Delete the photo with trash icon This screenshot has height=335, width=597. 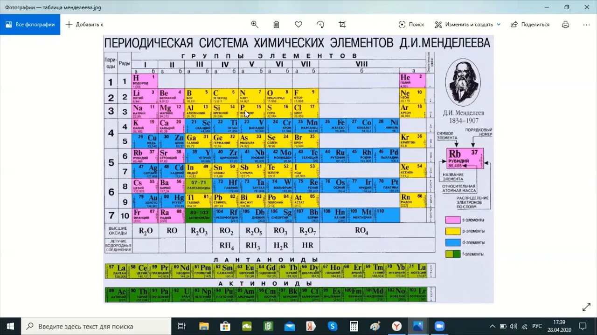pyautogui.click(x=277, y=24)
